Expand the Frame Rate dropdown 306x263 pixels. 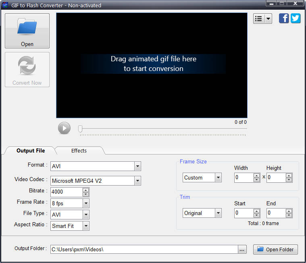(86, 203)
